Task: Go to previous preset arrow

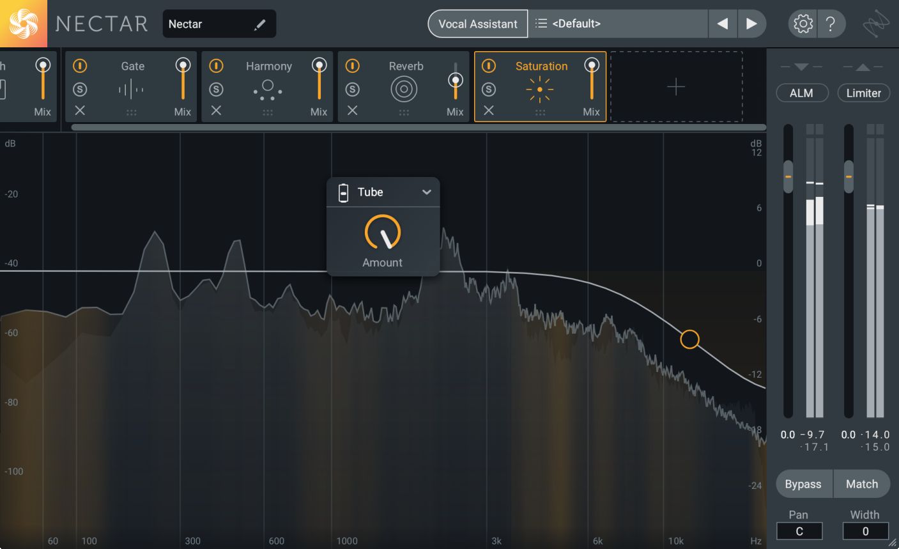Action: coord(723,24)
